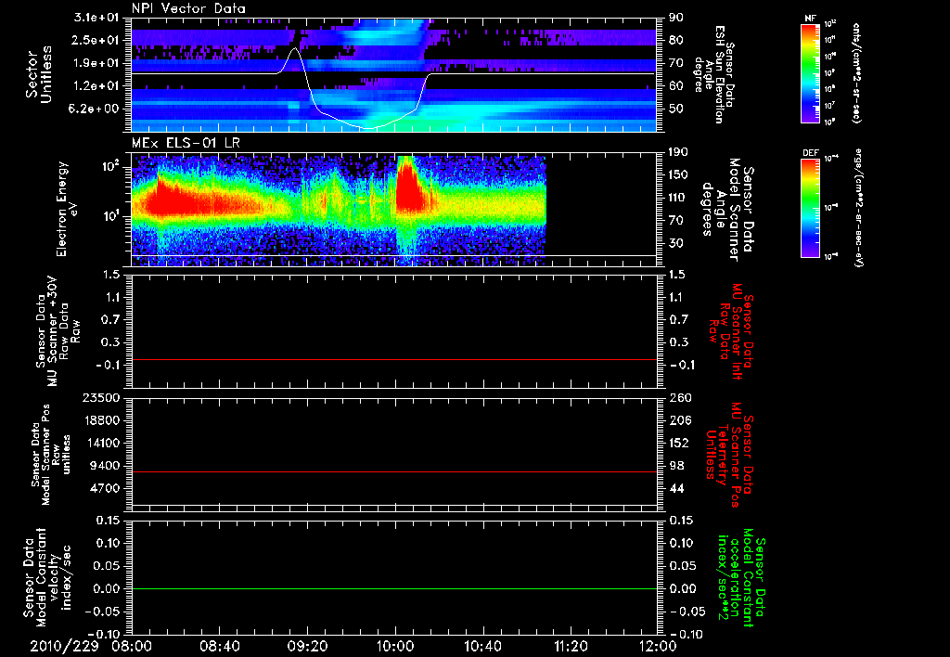
Task: Click the '4700' tick label
Action: 107,488
